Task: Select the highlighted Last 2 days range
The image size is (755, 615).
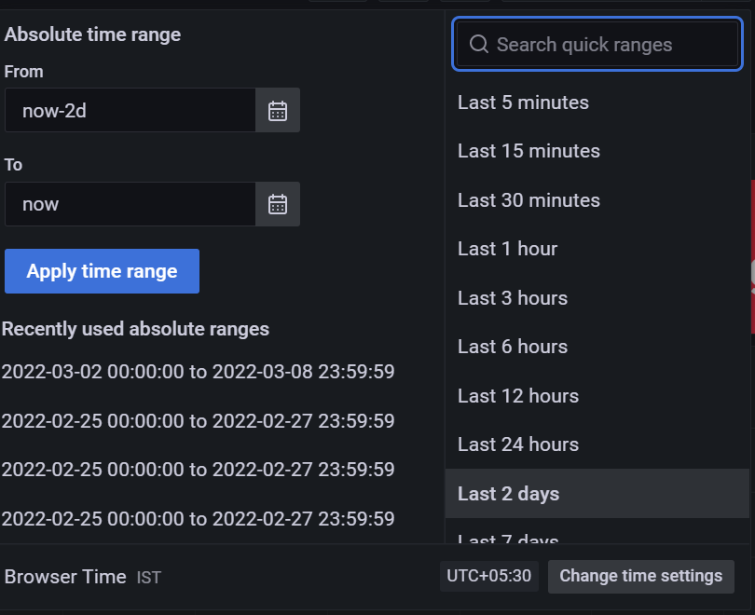Action: point(506,493)
